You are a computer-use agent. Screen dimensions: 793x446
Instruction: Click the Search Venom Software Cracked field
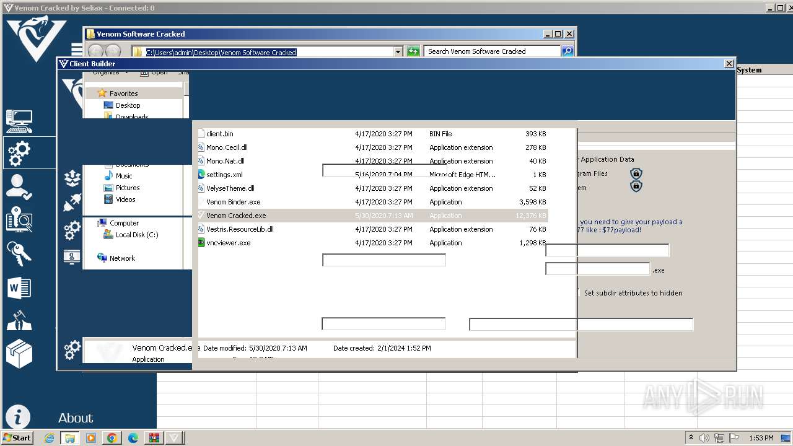pyautogui.click(x=492, y=51)
